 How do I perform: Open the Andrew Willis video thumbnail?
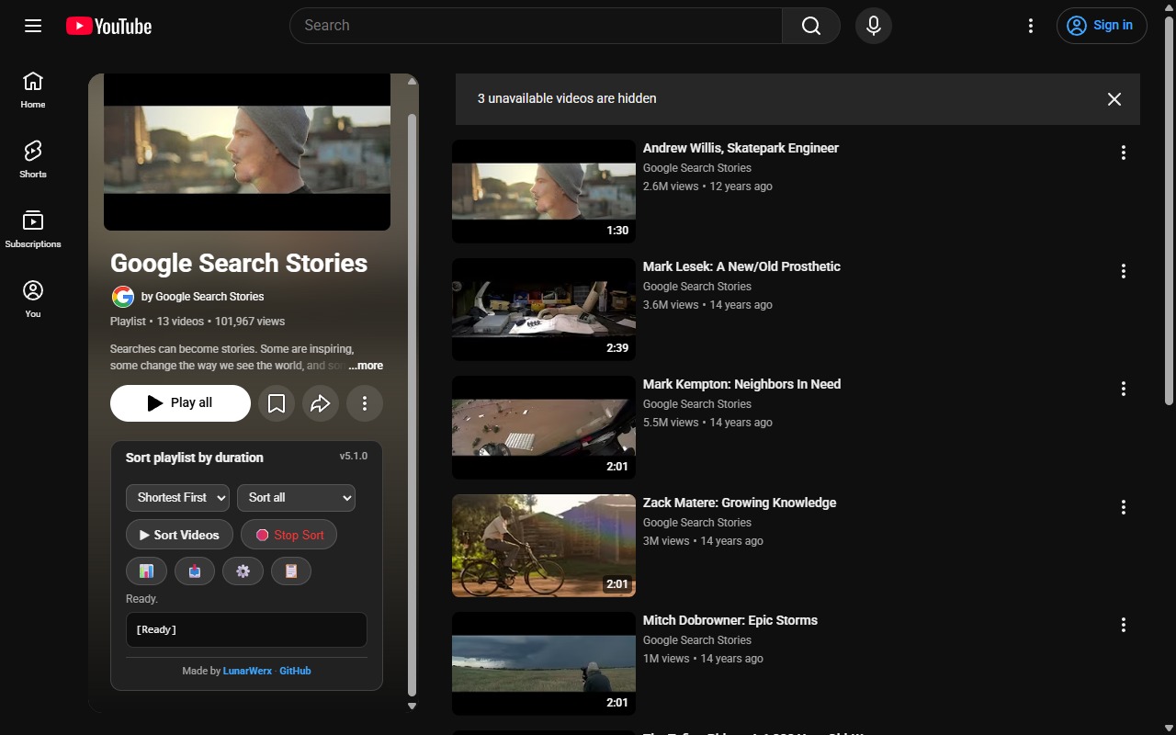point(544,191)
